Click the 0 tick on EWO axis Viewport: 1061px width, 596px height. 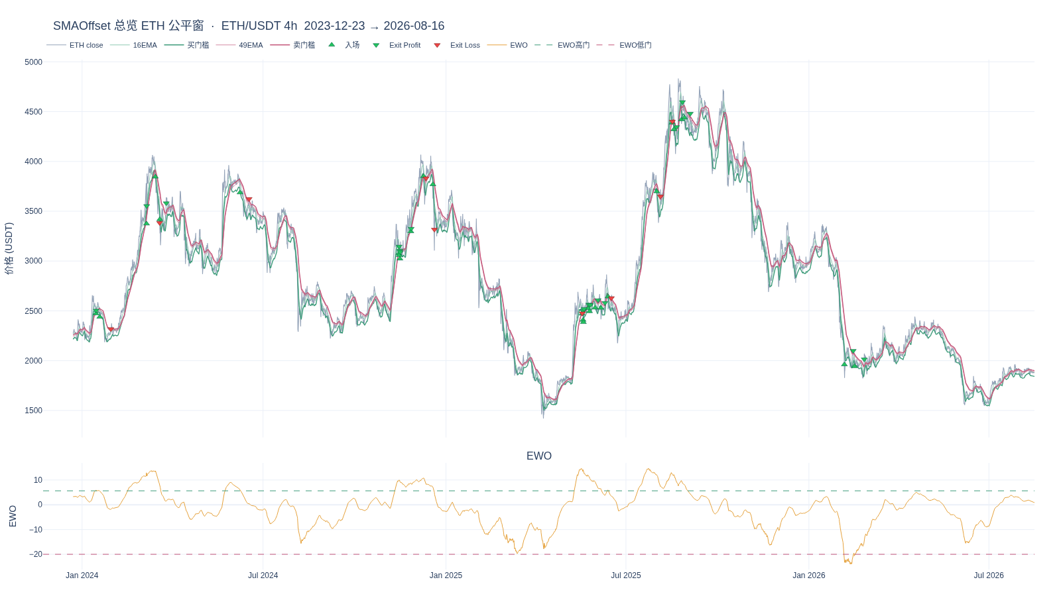point(40,505)
